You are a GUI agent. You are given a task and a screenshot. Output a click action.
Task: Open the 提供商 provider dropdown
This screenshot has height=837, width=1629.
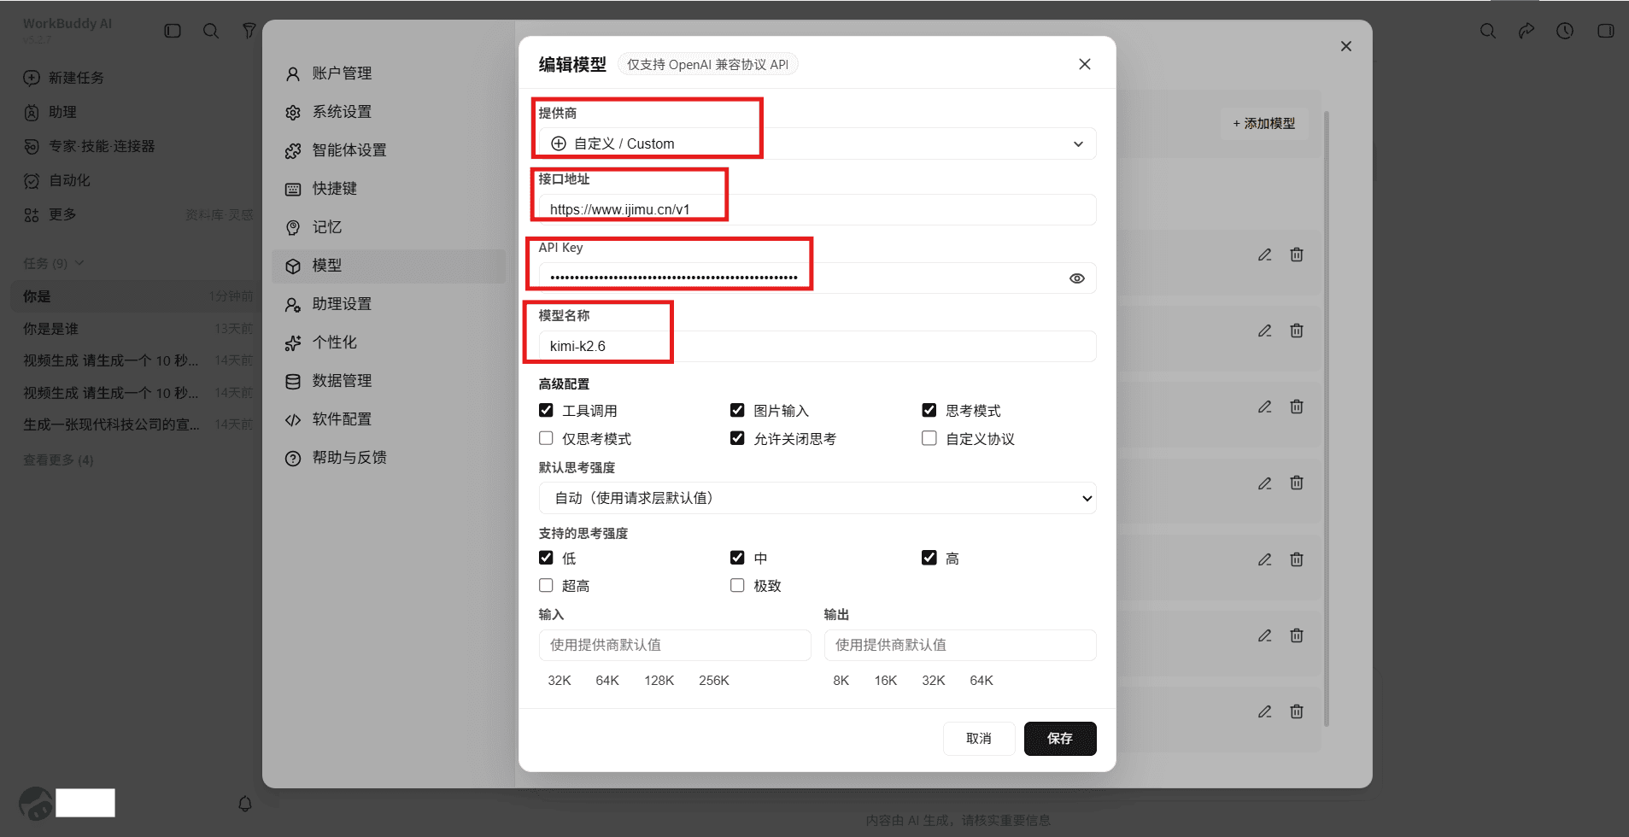[817, 143]
